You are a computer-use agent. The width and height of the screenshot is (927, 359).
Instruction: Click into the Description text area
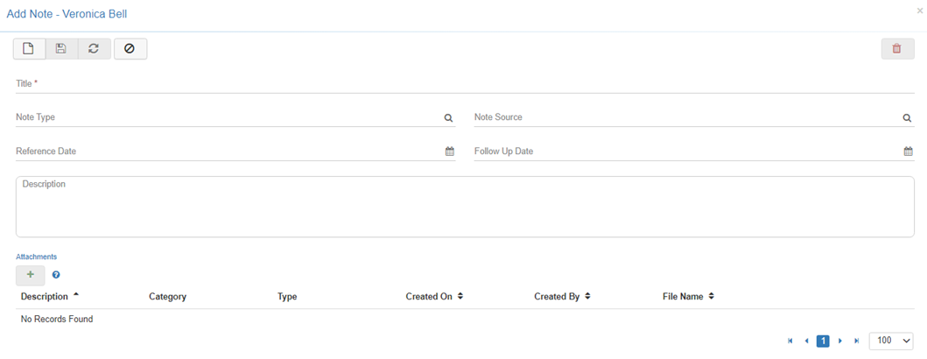[x=464, y=207]
